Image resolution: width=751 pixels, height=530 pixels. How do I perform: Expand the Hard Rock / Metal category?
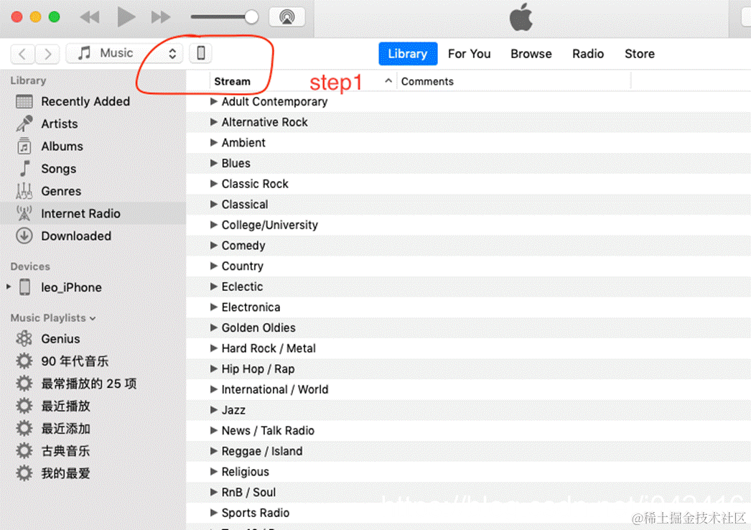(214, 348)
